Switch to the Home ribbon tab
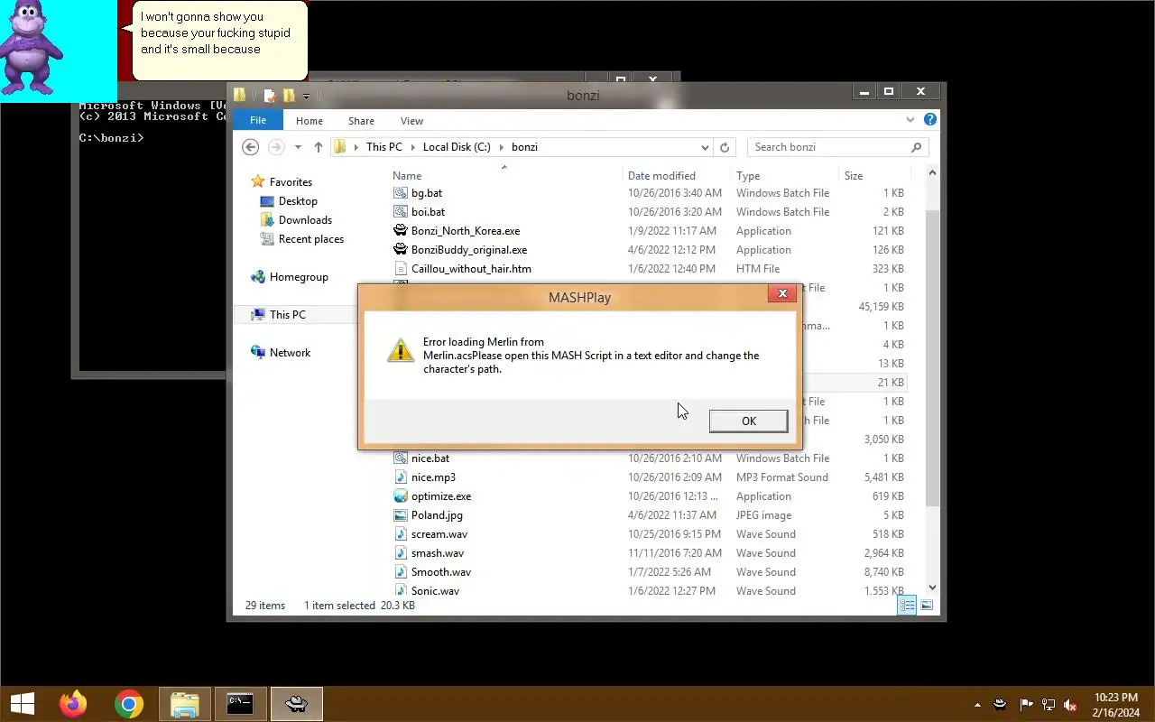 [x=309, y=121]
